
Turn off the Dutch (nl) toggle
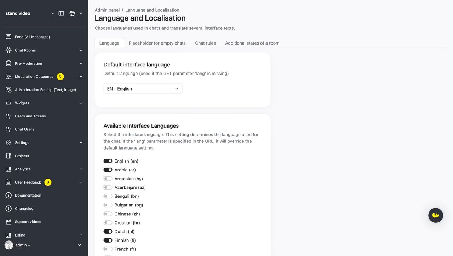pyautogui.click(x=108, y=232)
